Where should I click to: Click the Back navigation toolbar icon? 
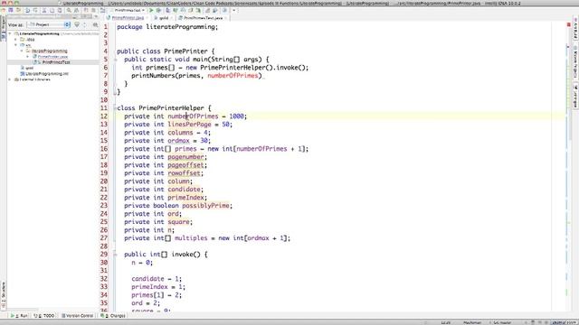[x=85, y=10]
